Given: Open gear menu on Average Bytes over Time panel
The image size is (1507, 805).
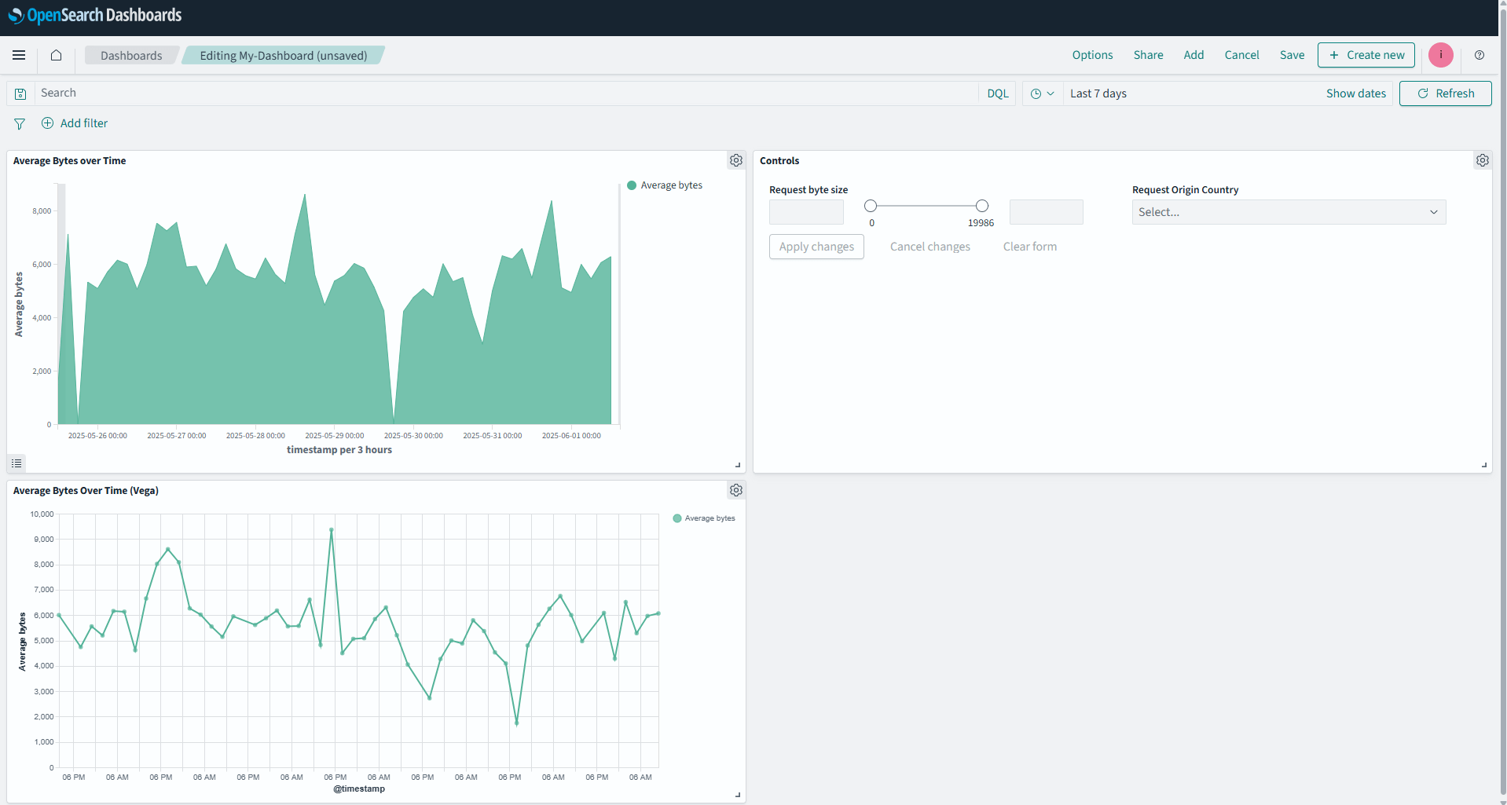Looking at the screenshot, I should [x=735, y=159].
